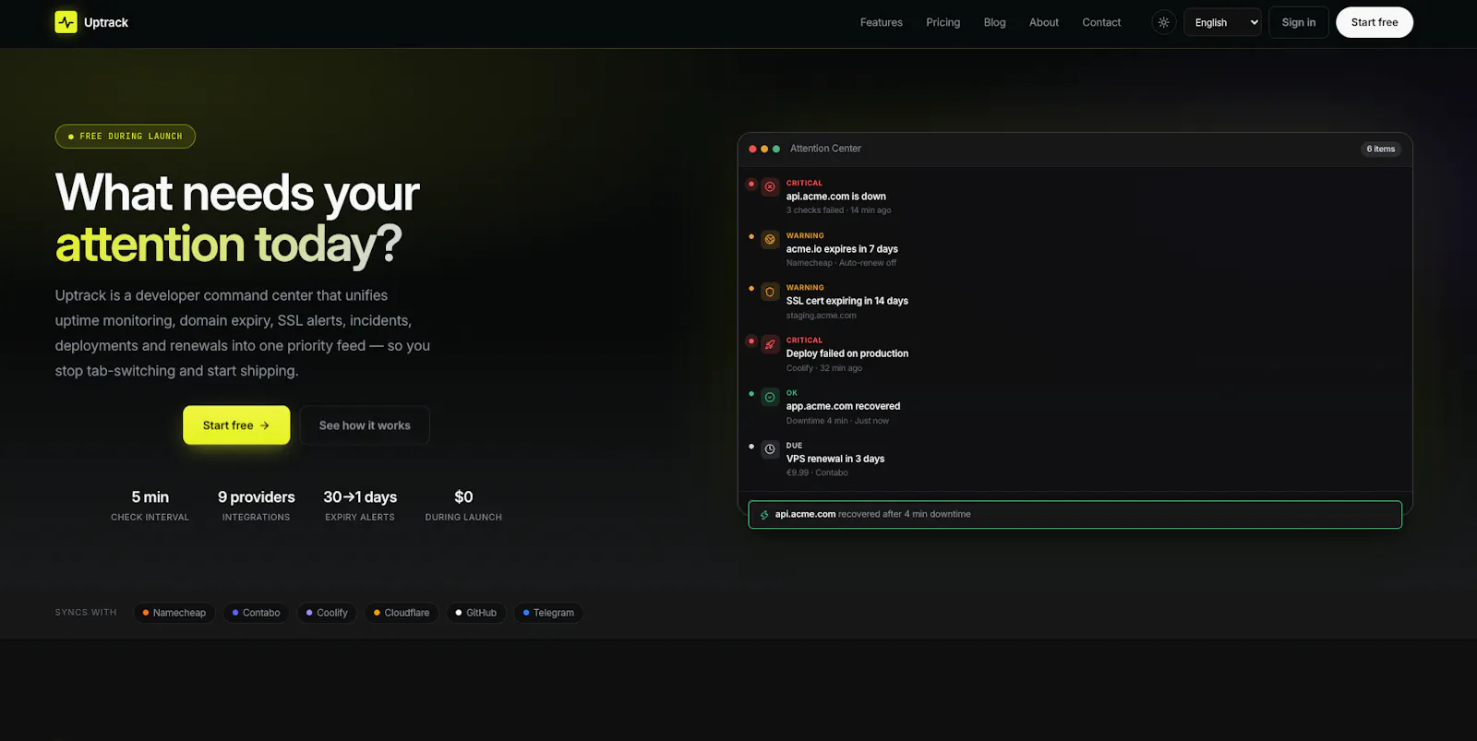Open the Blog nav item

[x=994, y=22]
